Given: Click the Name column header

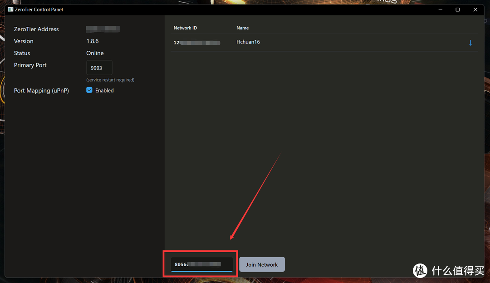Looking at the screenshot, I should coord(242,28).
